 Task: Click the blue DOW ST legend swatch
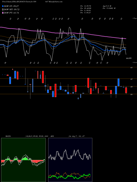pos(3,6)
